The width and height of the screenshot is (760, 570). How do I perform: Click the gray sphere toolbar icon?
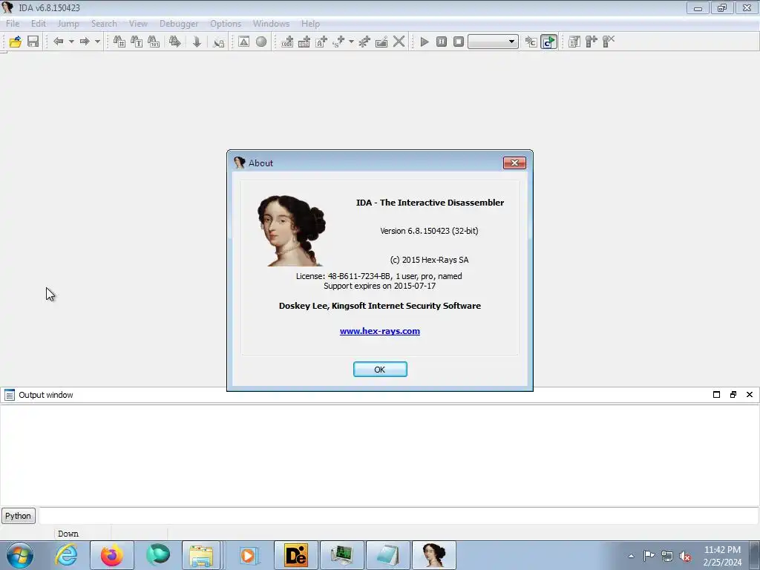tap(261, 42)
